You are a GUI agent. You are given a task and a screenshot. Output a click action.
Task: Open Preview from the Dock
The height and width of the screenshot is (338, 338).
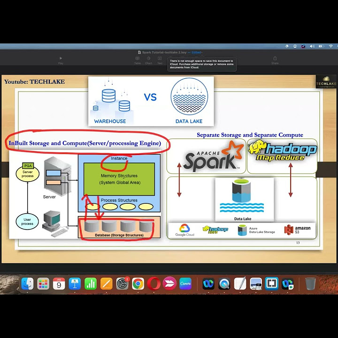256,284
